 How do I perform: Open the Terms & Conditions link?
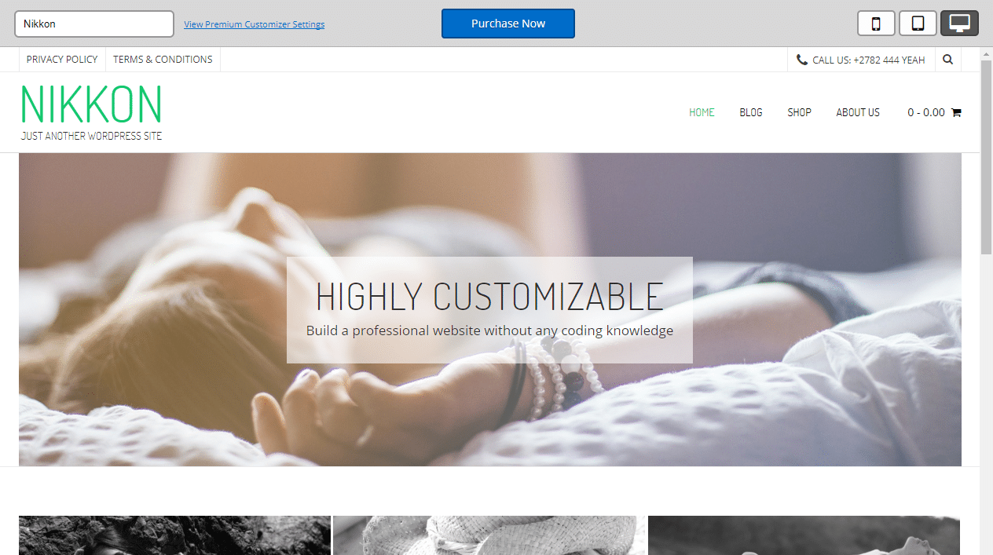pyautogui.click(x=163, y=59)
